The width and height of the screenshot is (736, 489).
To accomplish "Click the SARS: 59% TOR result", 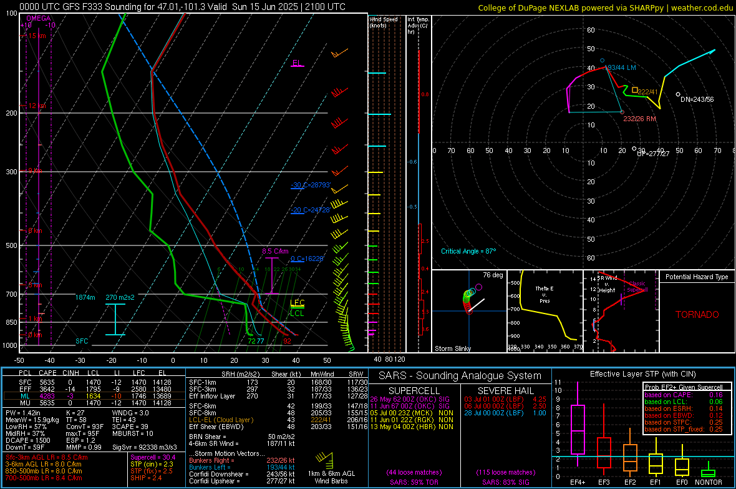I will 414,482.
